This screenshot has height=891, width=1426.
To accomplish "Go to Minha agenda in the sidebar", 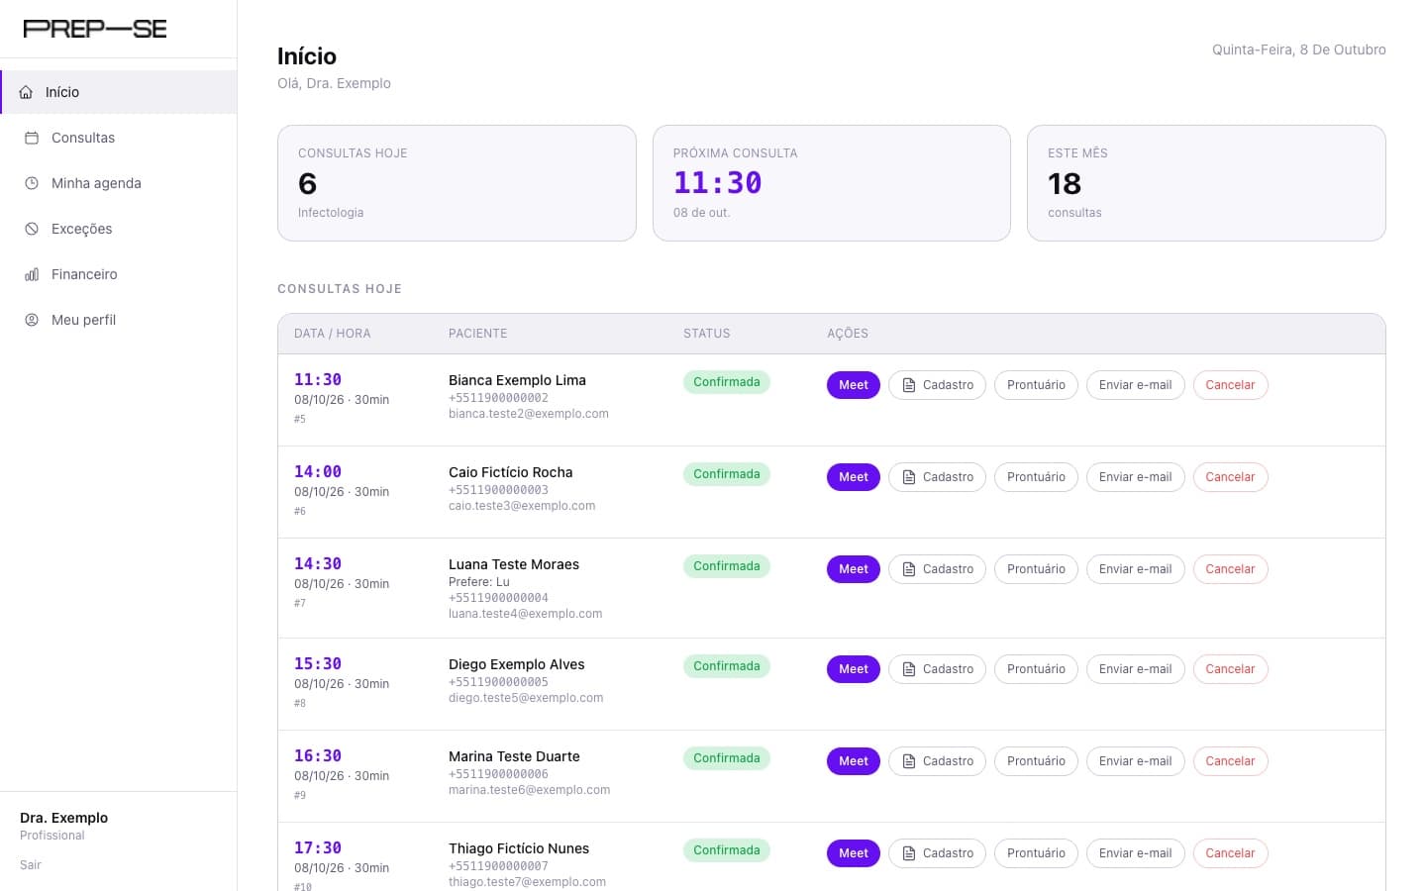I will click(x=119, y=183).
